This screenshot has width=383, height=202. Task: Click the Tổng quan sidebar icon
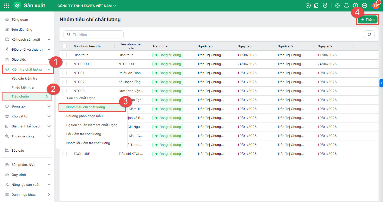7,19
